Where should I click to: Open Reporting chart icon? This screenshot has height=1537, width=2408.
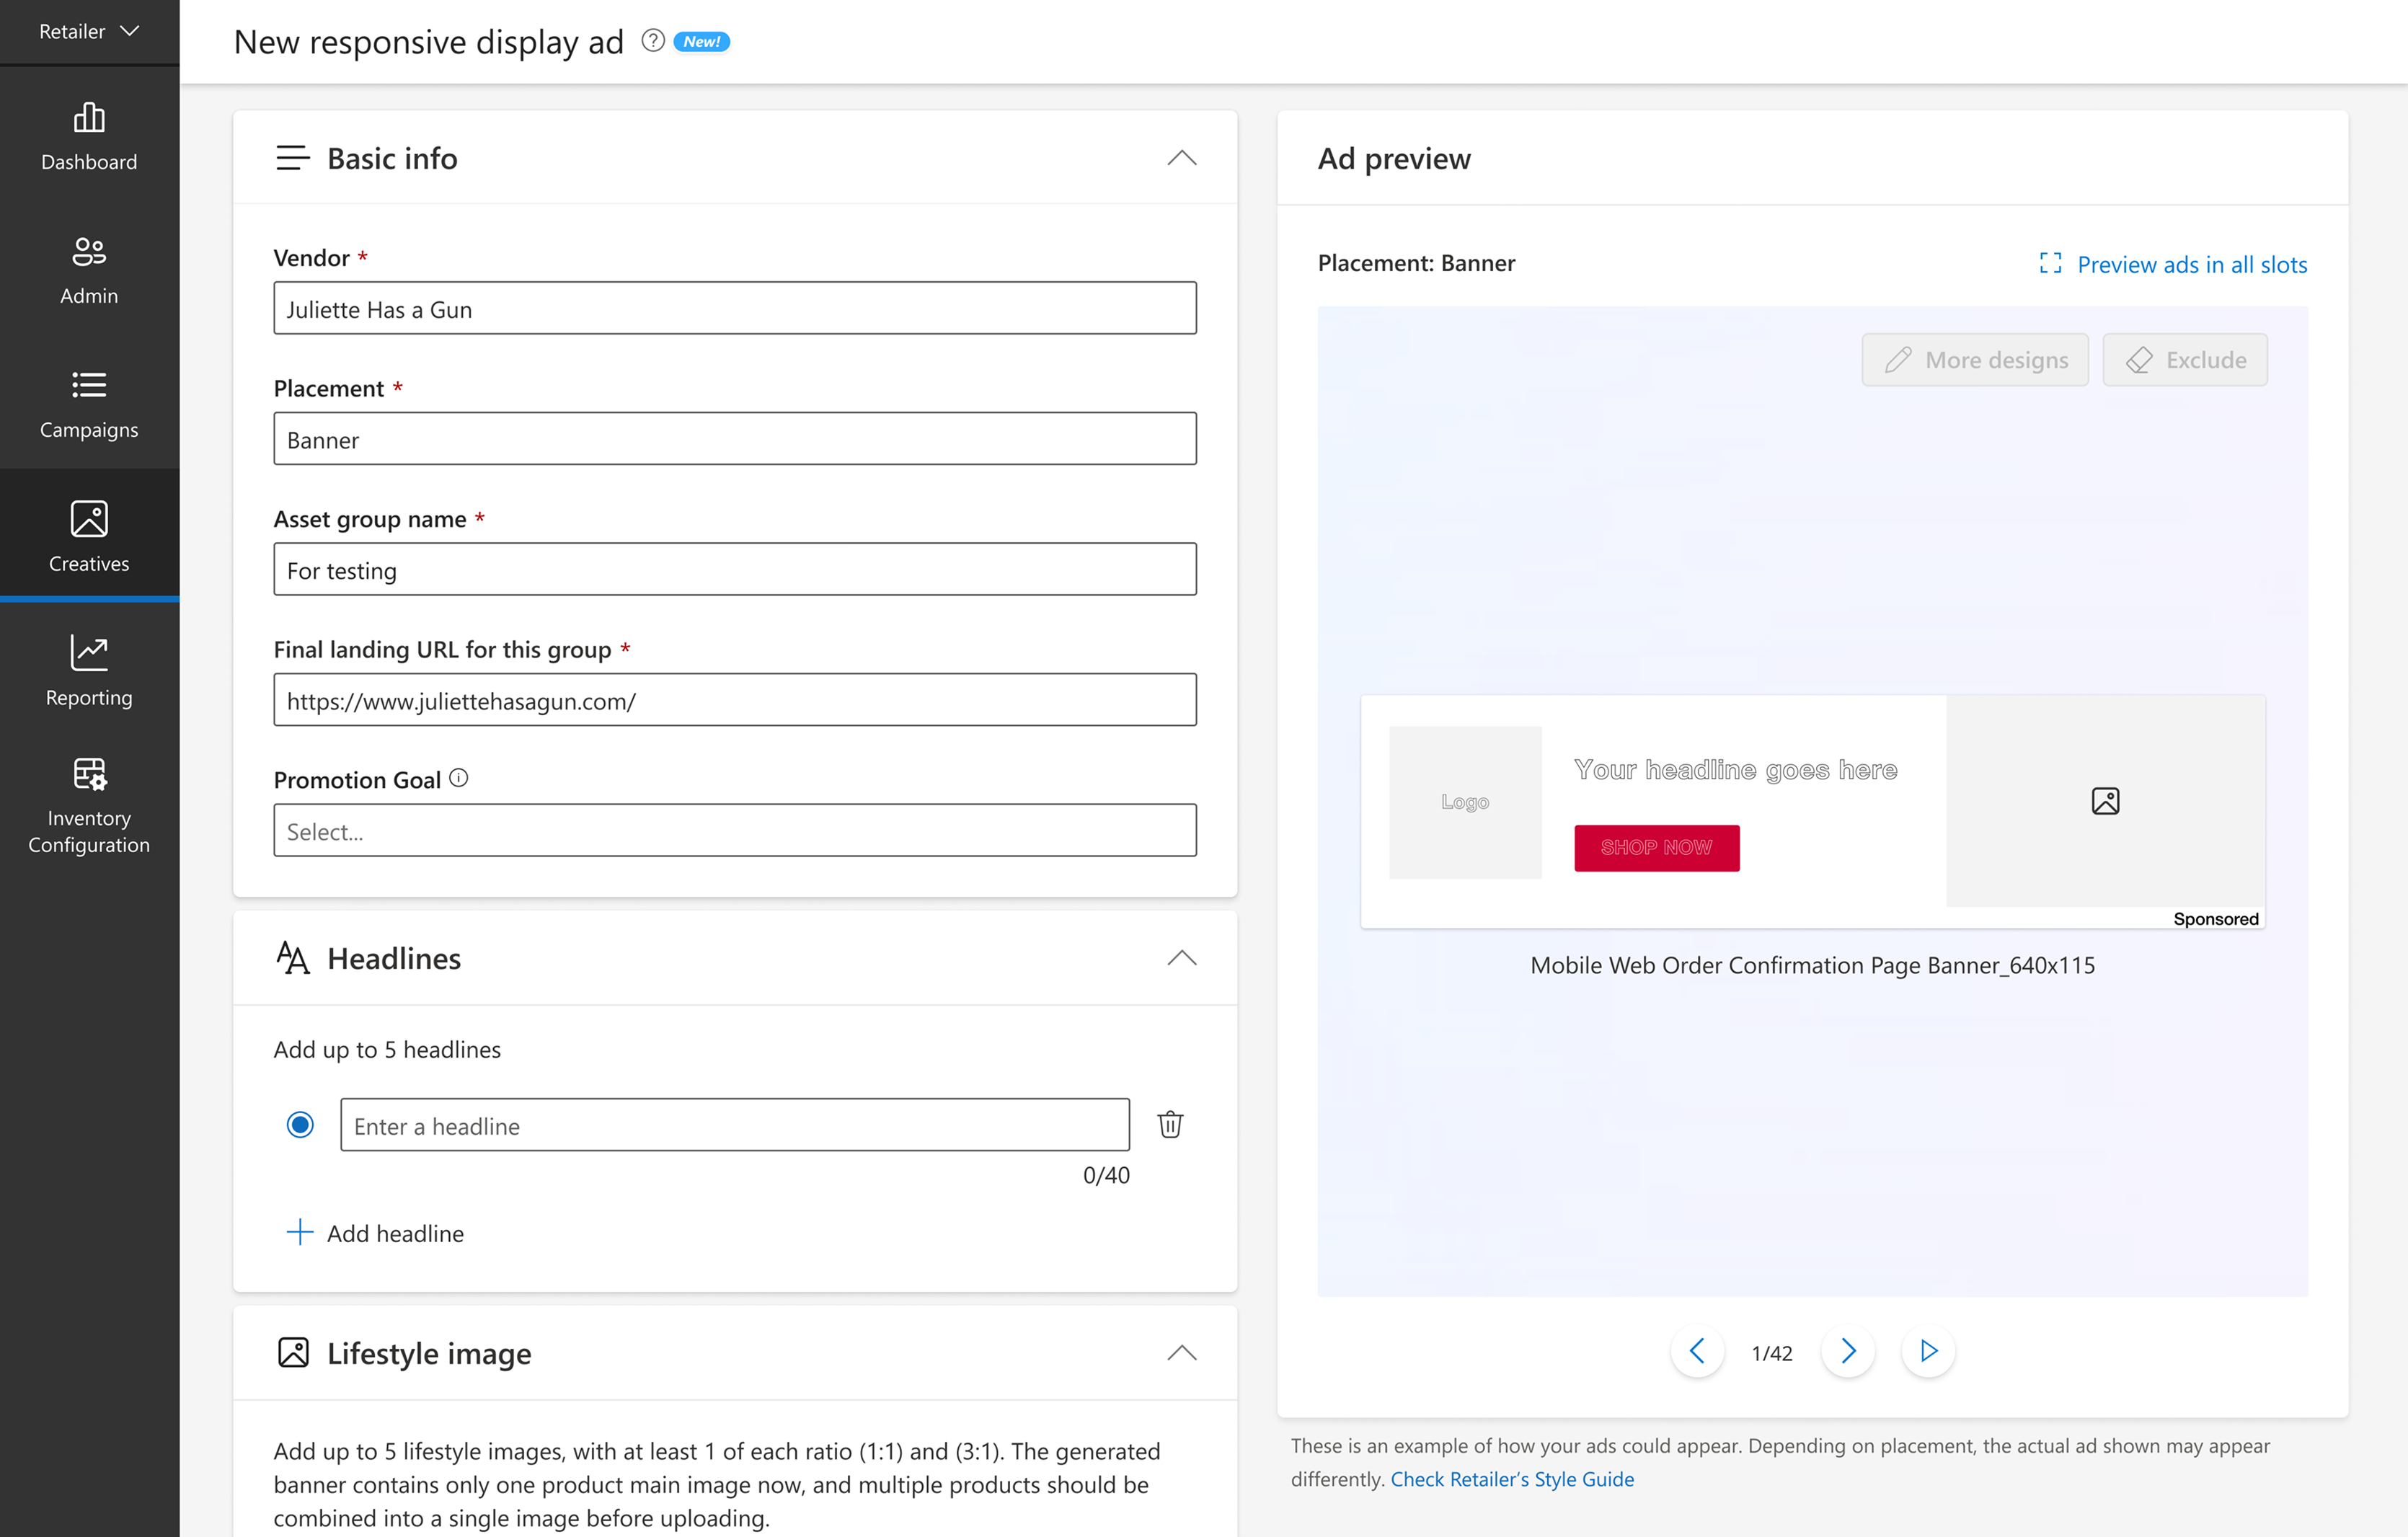point(89,653)
